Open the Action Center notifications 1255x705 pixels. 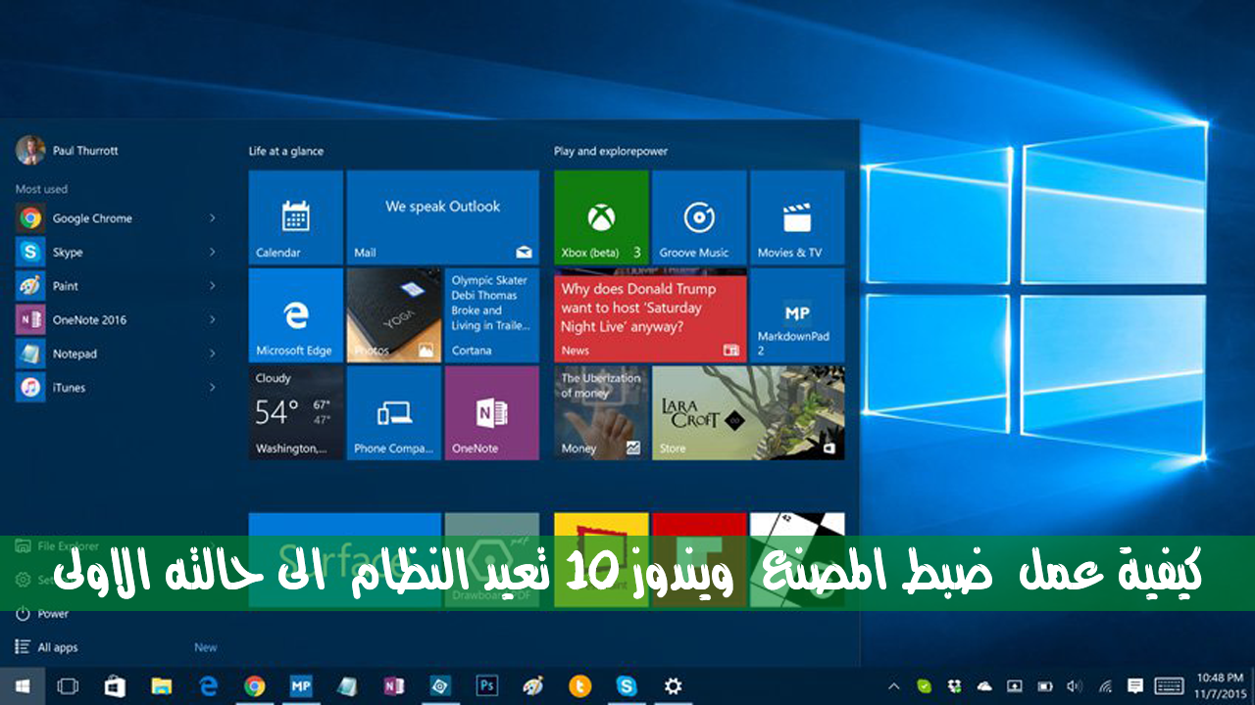pyautogui.click(x=1135, y=686)
